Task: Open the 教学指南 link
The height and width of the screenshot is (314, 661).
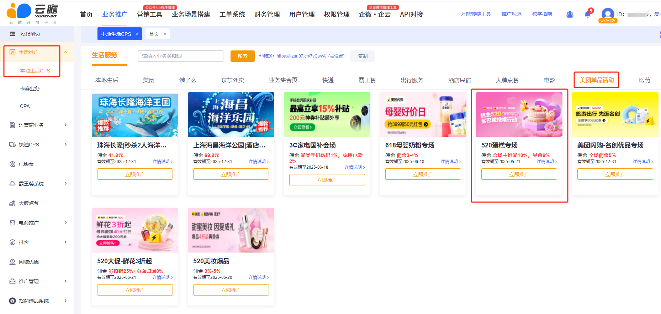Action: pos(542,14)
